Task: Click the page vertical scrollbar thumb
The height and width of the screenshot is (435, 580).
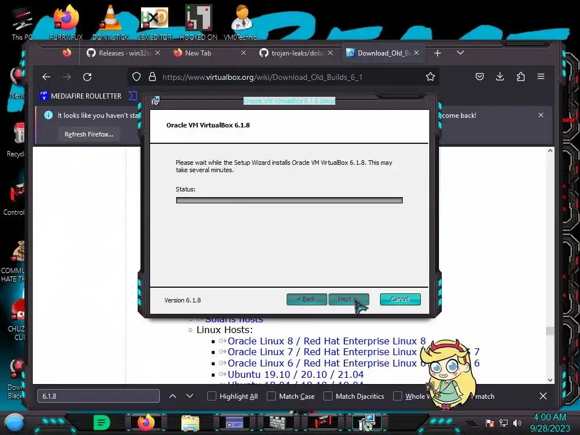Action: 550,331
